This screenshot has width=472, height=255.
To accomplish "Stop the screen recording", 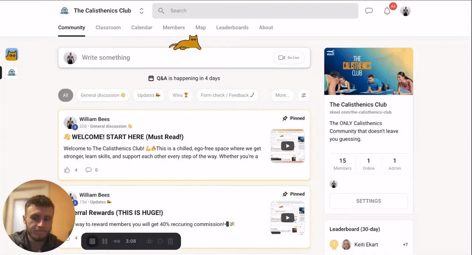I will 92,241.
